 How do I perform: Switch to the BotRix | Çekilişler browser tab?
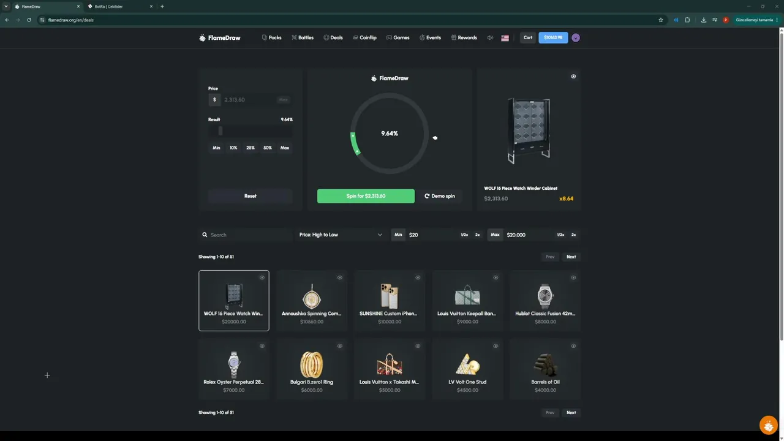click(119, 7)
